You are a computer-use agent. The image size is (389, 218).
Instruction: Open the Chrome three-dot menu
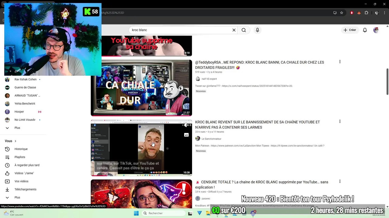pos(384,13)
